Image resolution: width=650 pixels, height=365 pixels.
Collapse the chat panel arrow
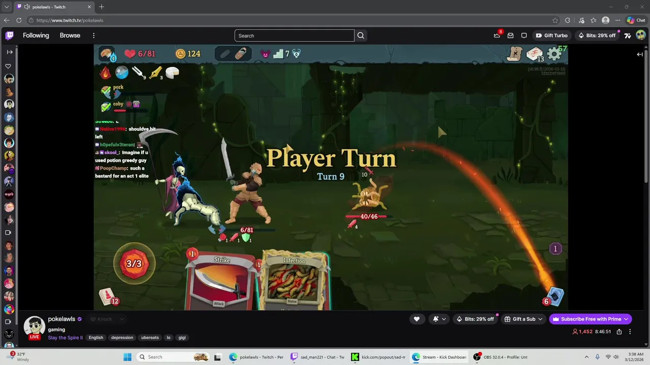(x=640, y=54)
